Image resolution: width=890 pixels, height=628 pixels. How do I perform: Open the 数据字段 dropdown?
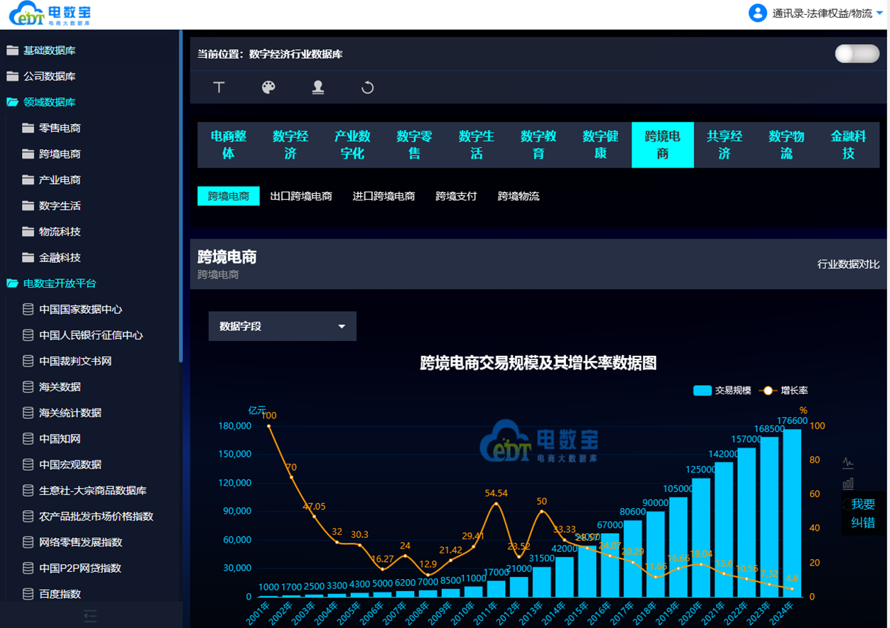point(282,326)
